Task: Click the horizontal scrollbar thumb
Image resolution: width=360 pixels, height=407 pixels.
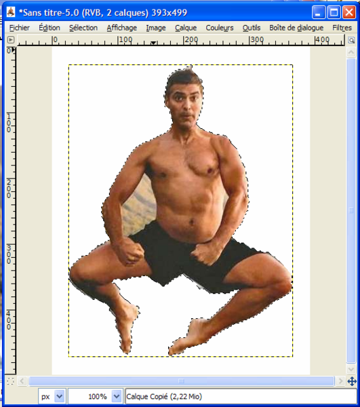Action: point(181,381)
